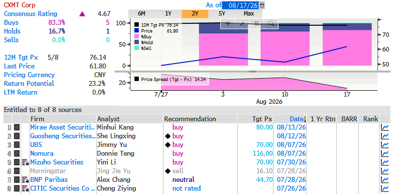Click the Return Potential label
The image size is (395, 194).
(x=29, y=83)
